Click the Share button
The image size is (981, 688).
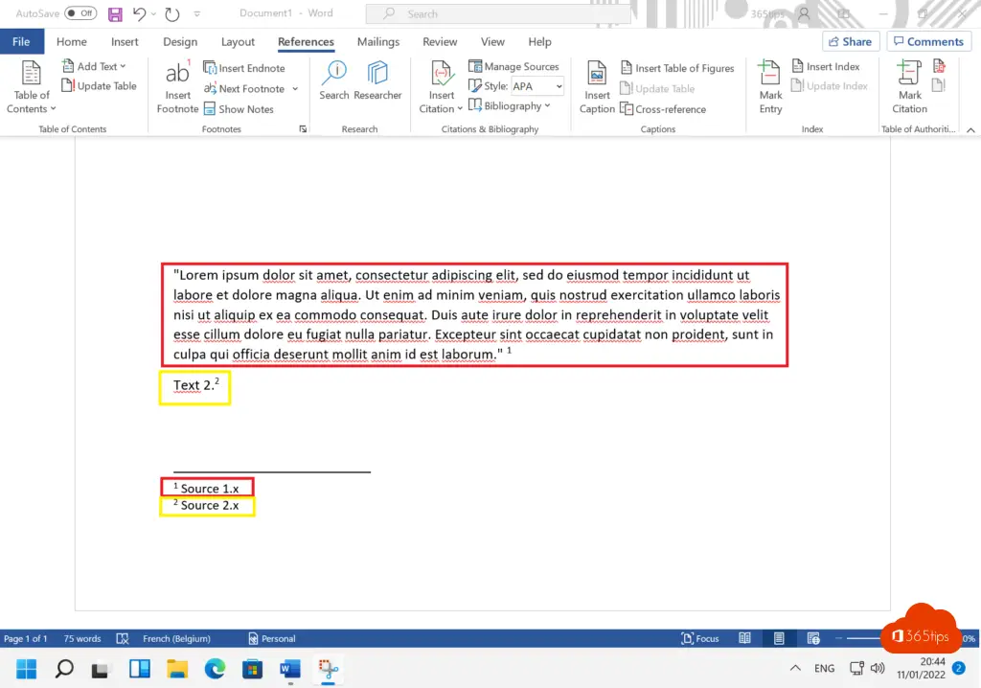tap(851, 41)
